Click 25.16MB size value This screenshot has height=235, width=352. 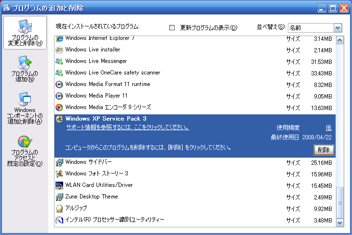click(x=322, y=163)
